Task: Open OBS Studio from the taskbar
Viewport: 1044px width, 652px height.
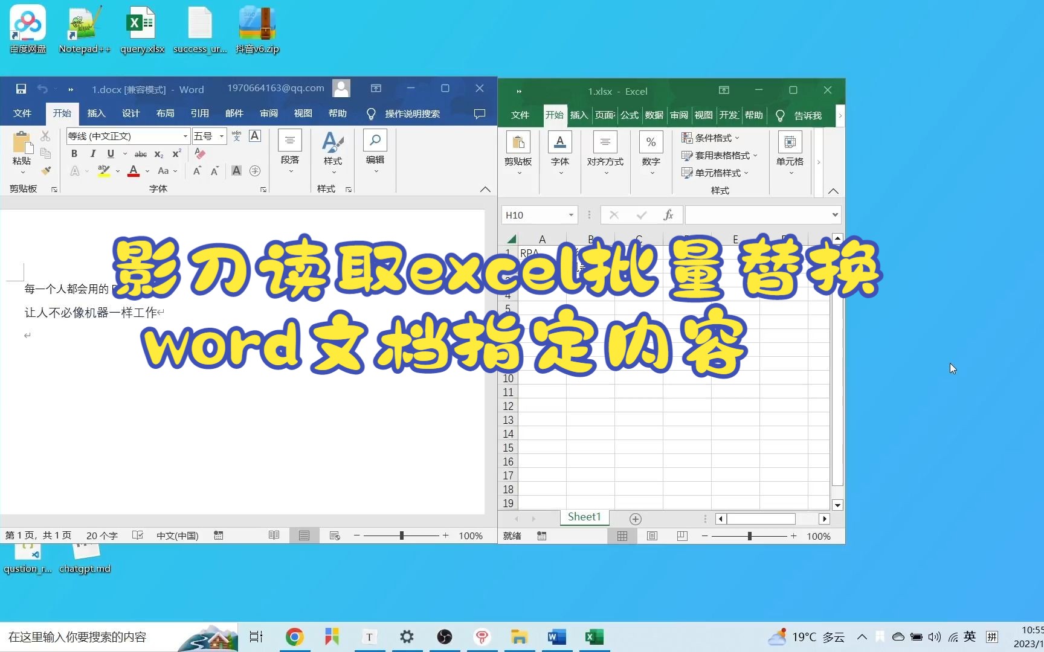Action: (x=445, y=637)
